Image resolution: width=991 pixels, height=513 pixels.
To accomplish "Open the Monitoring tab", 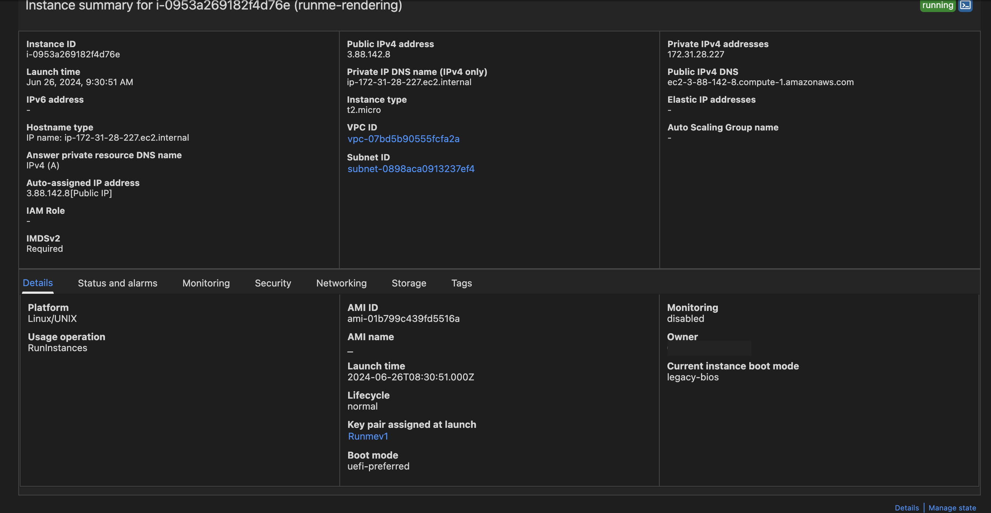I will pyautogui.click(x=206, y=283).
